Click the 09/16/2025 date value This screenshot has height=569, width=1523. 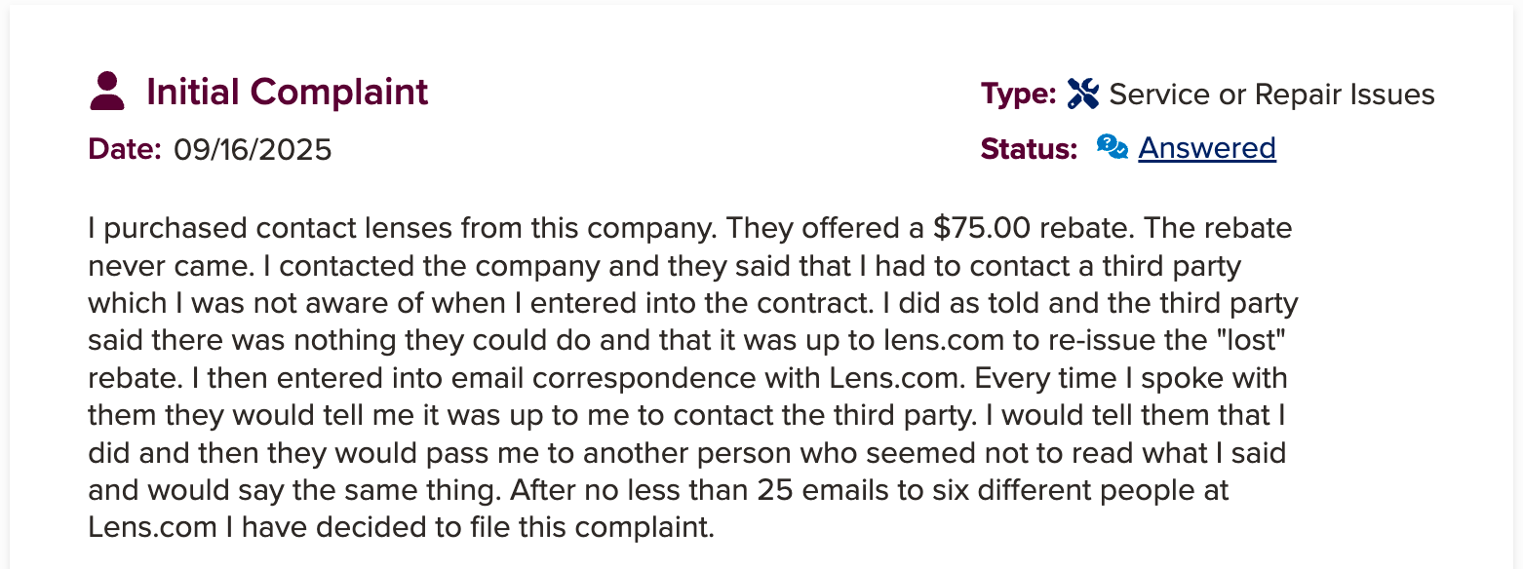253,150
